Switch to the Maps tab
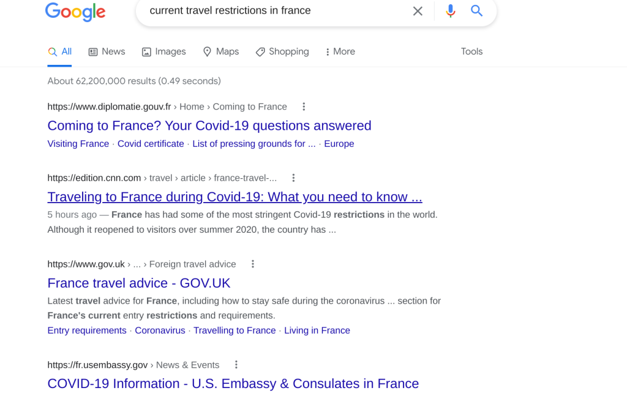Image resolution: width=627 pixels, height=393 pixels. [220, 52]
